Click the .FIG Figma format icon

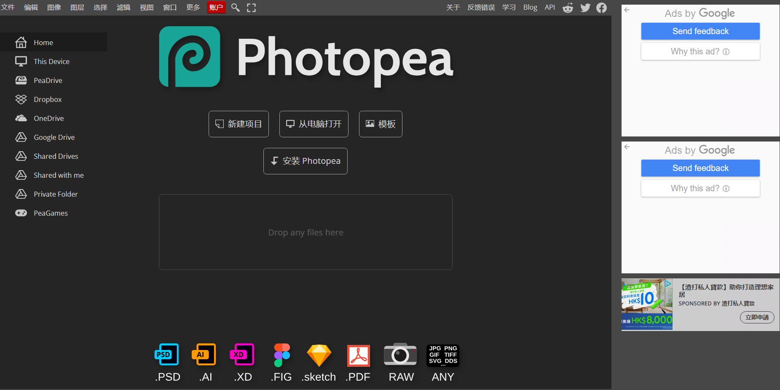[x=281, y=355]
